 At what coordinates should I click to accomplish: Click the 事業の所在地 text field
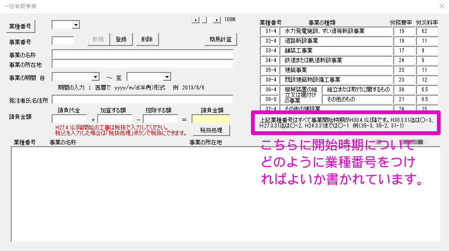[142, 64]
